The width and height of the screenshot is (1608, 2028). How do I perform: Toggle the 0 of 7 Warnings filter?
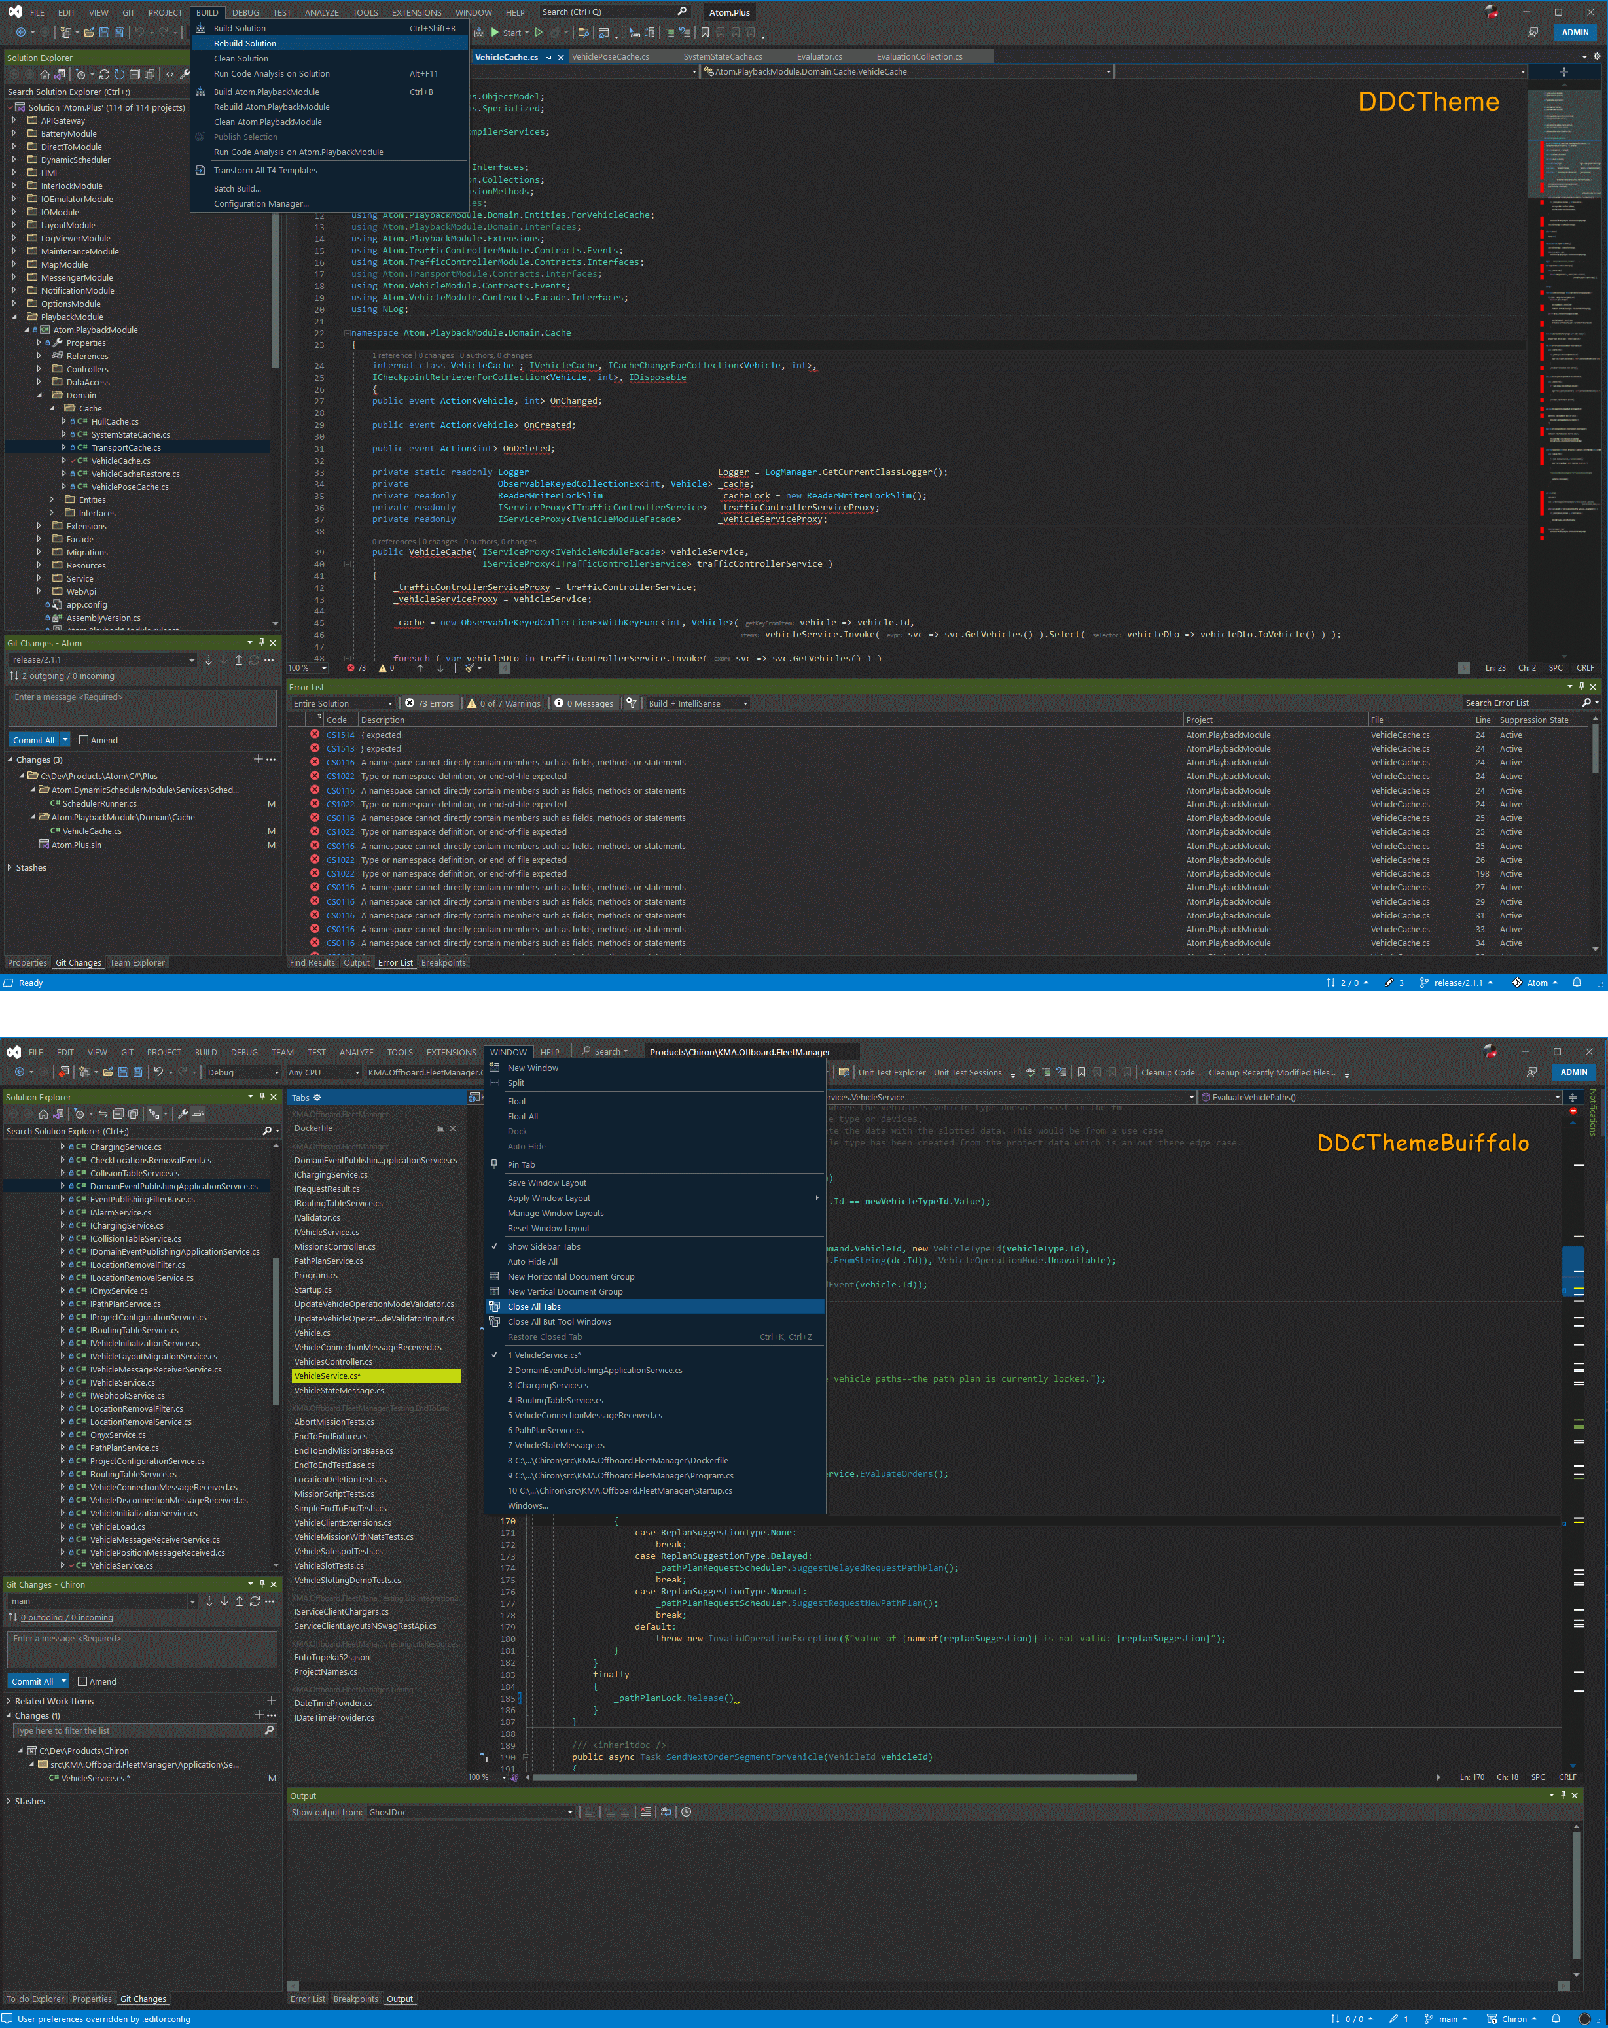click(x=505, y=704)
